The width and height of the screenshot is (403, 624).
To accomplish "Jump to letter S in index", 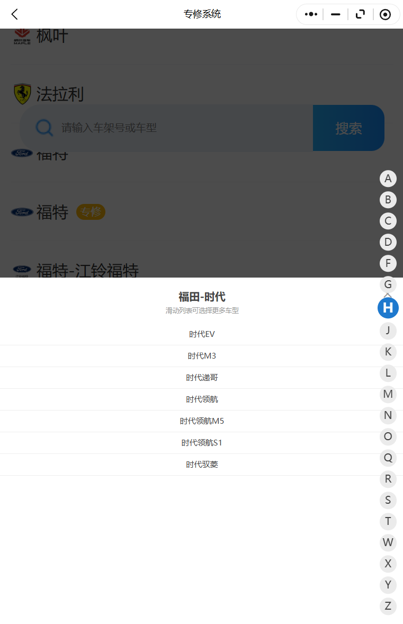I will pos(388,500).
